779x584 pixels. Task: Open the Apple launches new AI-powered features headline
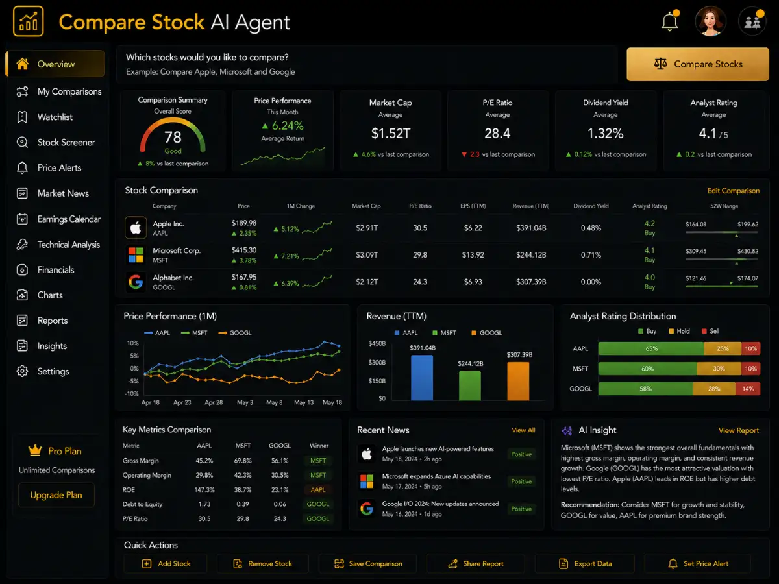pyautogui.click(x=438, y=449)
